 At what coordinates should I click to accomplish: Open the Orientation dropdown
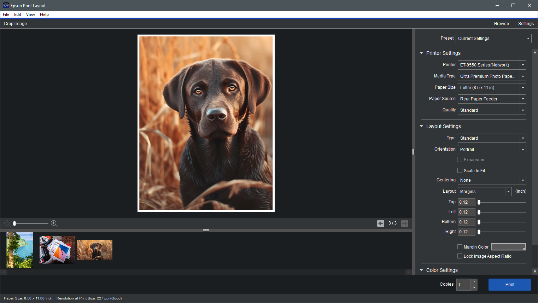(523, 150)
